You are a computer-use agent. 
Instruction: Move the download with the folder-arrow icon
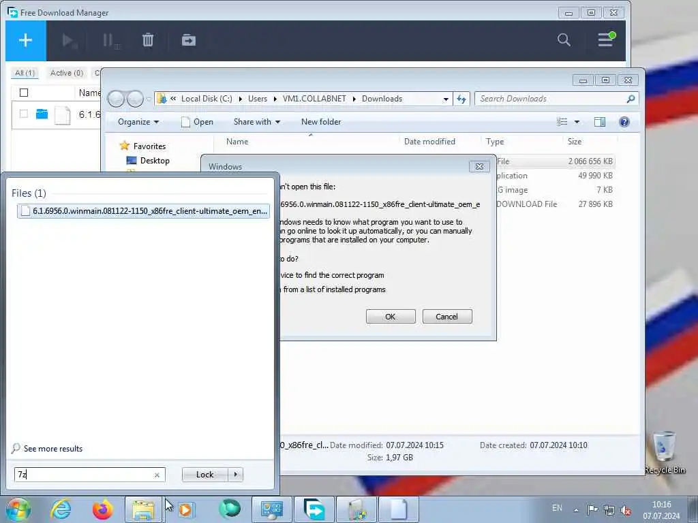coord(189,40)
